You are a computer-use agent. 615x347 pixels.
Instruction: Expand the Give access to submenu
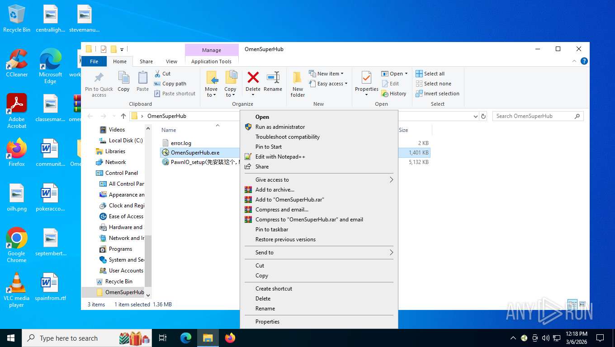click(x=318, y=180)
